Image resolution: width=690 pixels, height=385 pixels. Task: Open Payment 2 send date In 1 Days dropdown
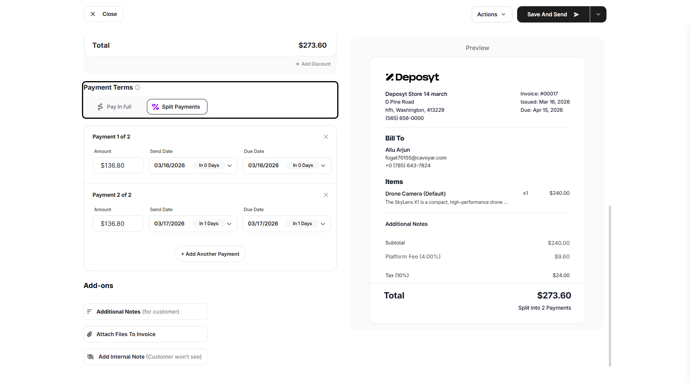point(214,224)
